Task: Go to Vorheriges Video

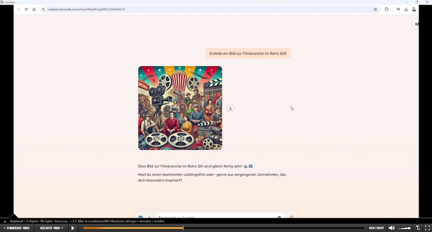Action: [x=16, y=228]
